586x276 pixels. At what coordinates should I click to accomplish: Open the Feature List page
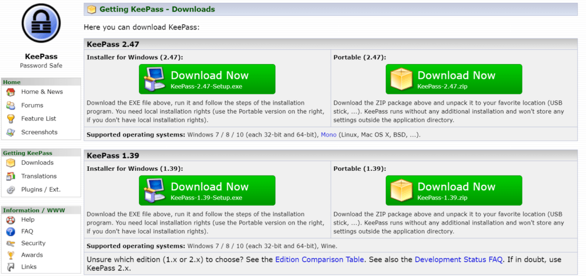pyautogui.click(x=38, y=119)
